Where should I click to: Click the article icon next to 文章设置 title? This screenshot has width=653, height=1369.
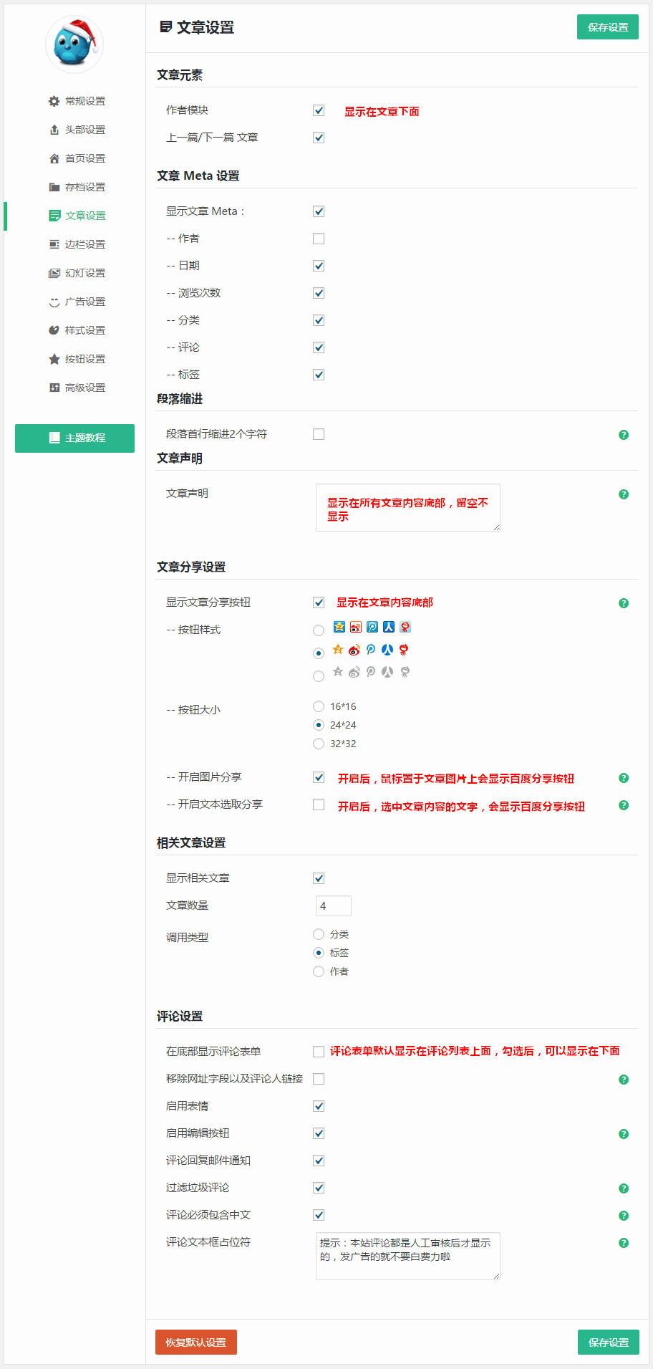[x=165, y=27]
